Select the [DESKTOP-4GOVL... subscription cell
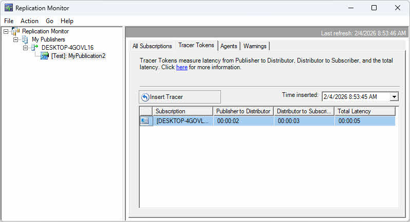Viewport: 410px width, 222px height. [183, 121]
